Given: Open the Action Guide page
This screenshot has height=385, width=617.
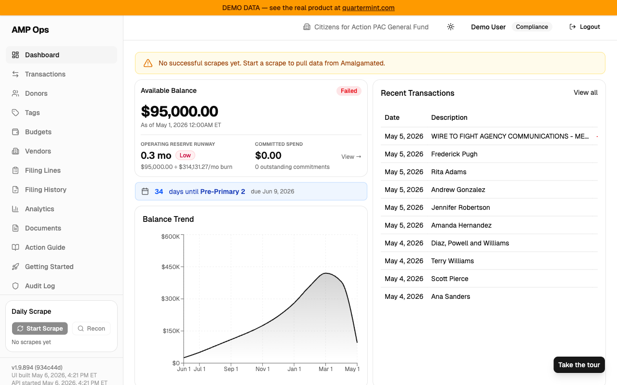Looking at the screenshot, I should point(61,247).
